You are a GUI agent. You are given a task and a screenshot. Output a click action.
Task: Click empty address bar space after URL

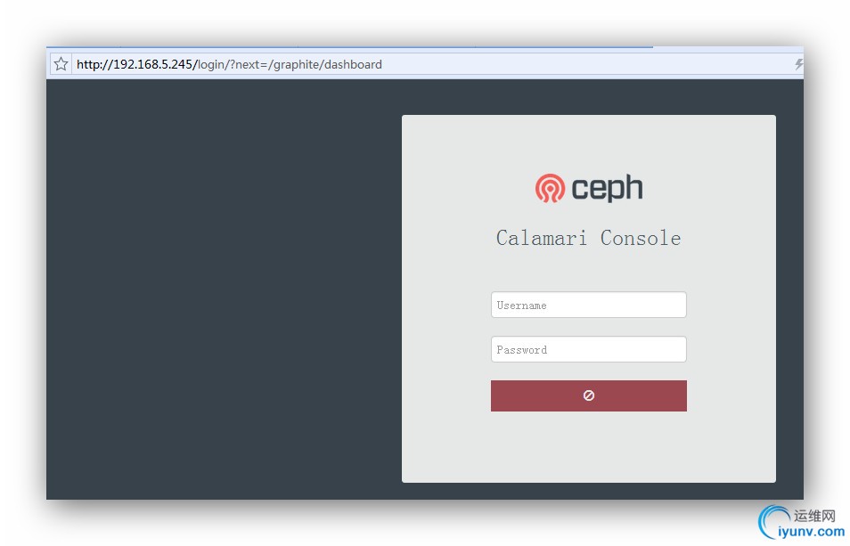tap(585, 64)
